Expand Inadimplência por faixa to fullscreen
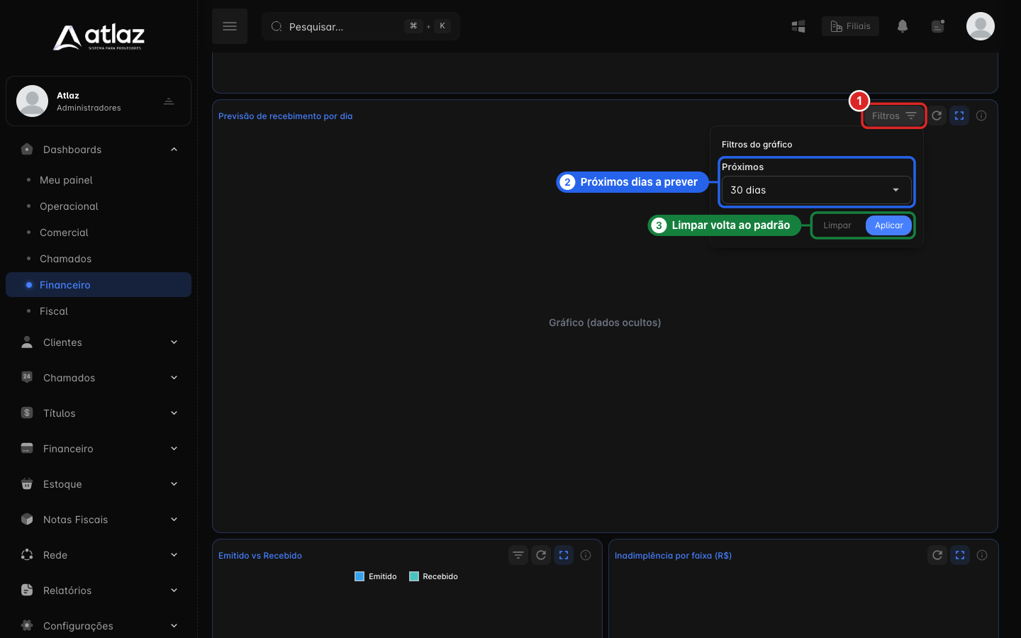Screen dimensions: 1021x638 click(960, 555)
